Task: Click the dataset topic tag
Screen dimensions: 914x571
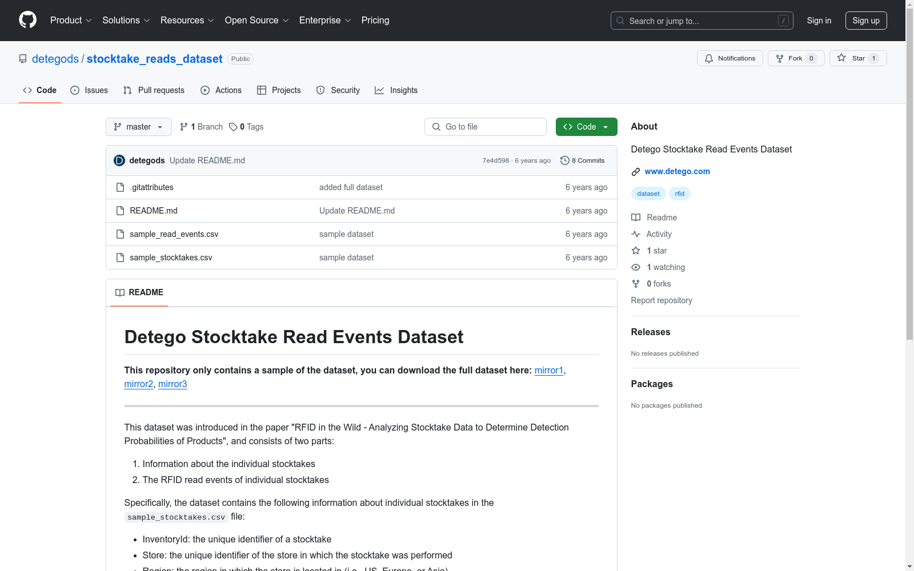Action: (x=648, y=194)
